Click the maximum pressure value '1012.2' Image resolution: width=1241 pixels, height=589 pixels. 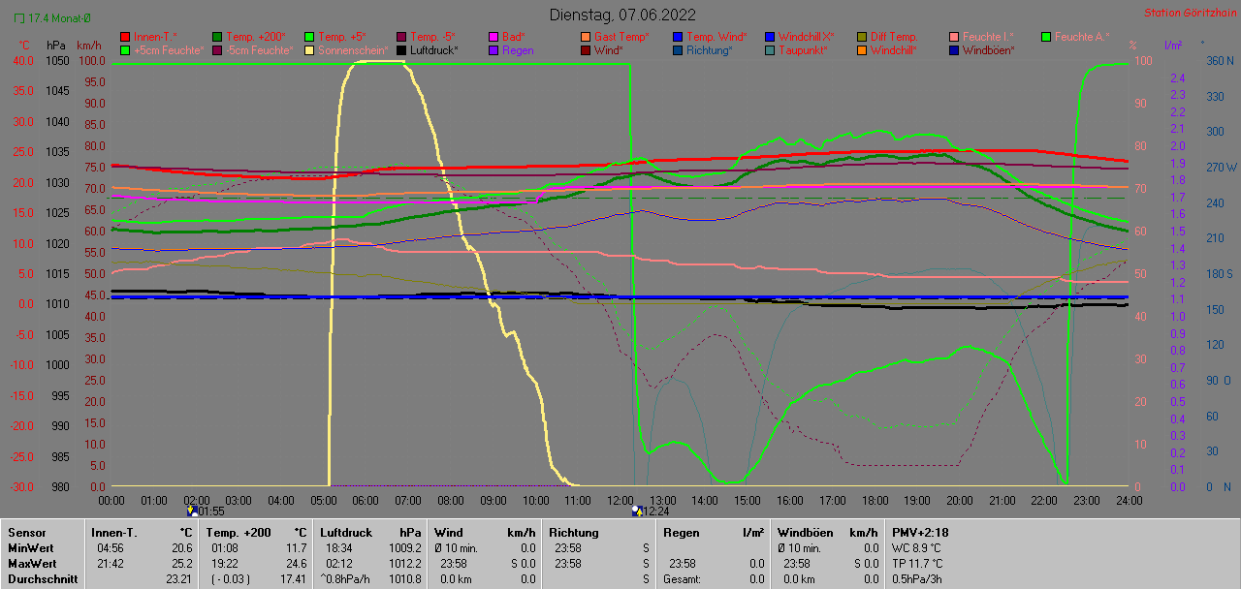(405, 564)
